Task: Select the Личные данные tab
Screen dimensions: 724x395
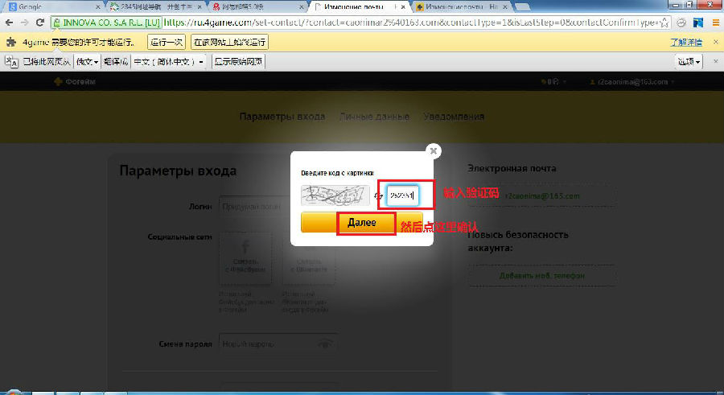Action: pyautogui.click(x=374, y=117)
